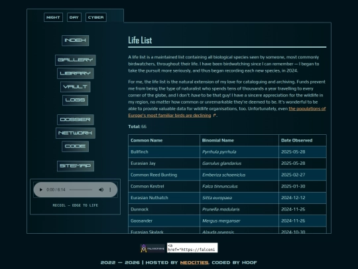Visit the Neocities link in footer
This screenshot has width=358, height=269.
194,262
